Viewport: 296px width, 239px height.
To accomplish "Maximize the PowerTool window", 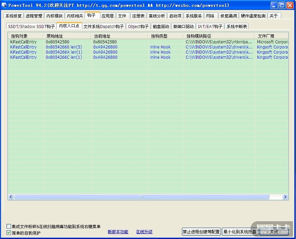I will click(x=282, y=5).
